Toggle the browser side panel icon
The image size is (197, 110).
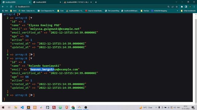tap(186, 7)
